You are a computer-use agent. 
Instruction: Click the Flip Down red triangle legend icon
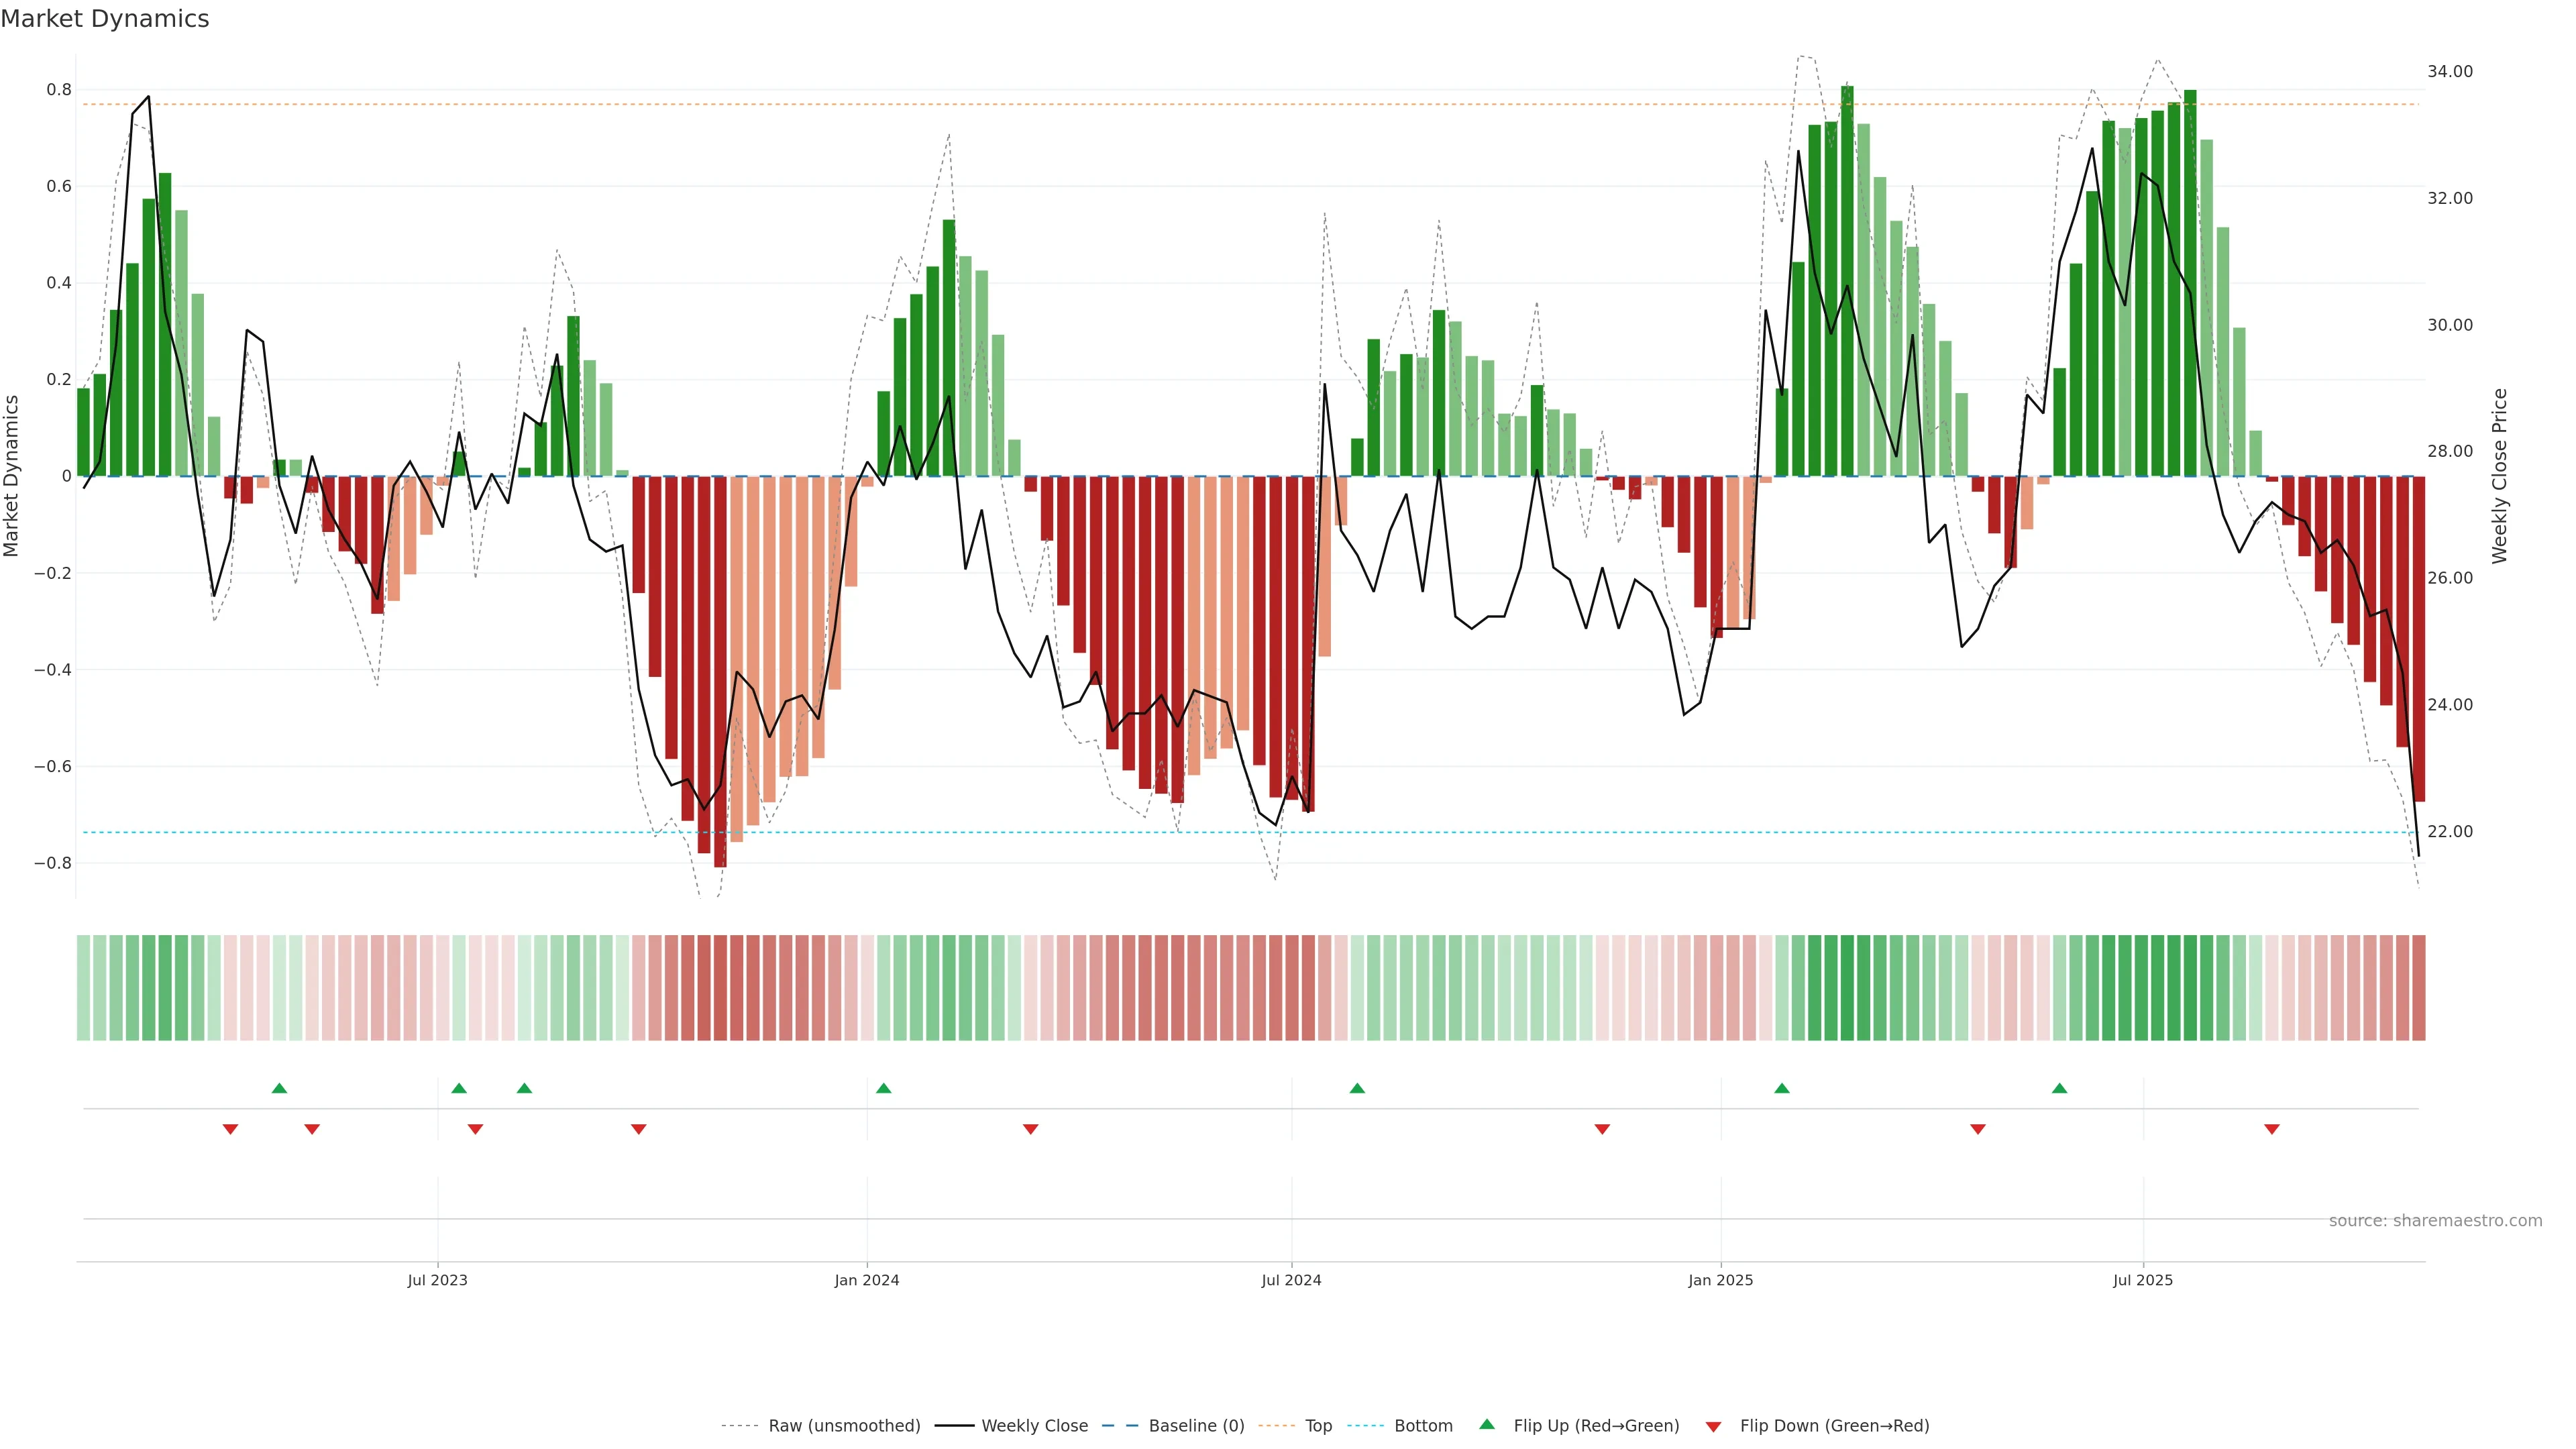[1713, 1426]
